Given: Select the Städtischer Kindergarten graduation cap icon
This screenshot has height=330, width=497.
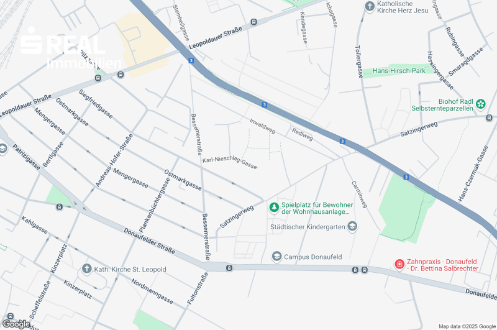Looking at the screenshot, I should click(352, 227).
